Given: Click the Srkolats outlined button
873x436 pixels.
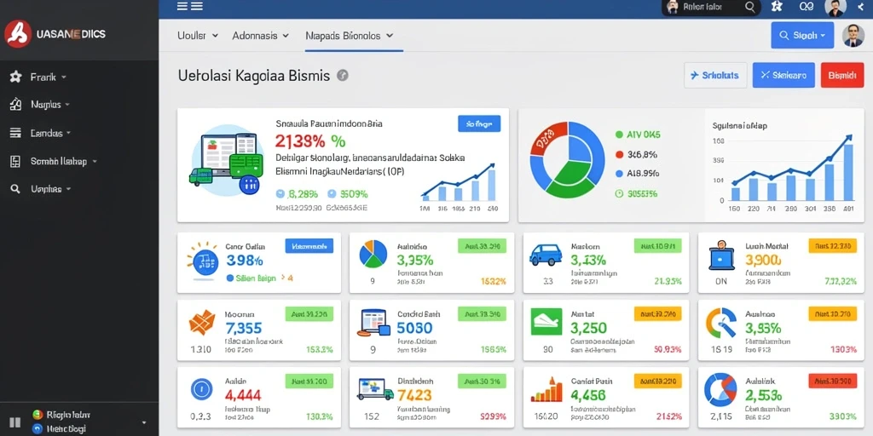Looking at the screenshot, I should 715,75.
